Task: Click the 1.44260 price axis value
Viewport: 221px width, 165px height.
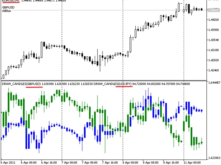Action: [x=214, y=20]
